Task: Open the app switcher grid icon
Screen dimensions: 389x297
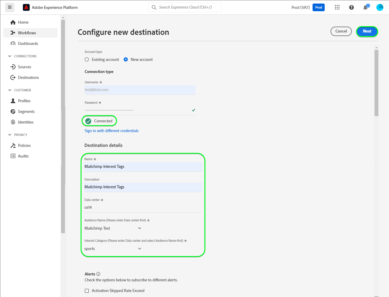Action: coord(337,7)
